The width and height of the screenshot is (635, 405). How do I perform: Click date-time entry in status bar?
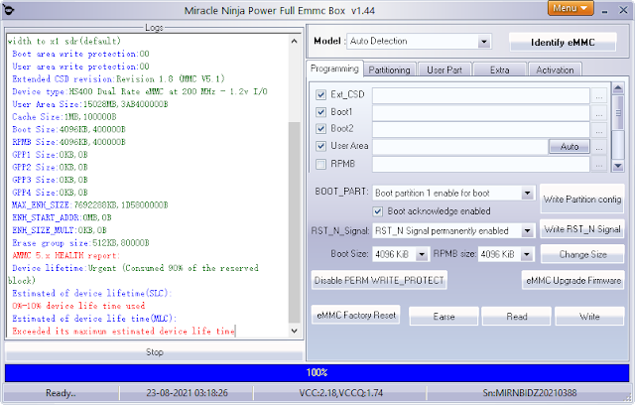click(187, 393)
